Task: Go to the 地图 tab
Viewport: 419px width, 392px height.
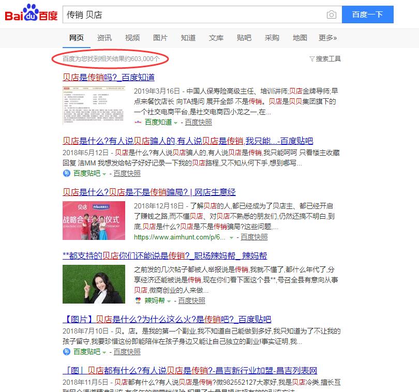Action: point(300,38)
